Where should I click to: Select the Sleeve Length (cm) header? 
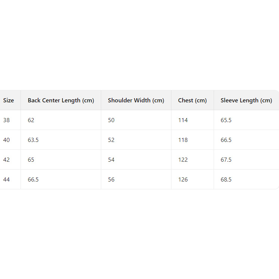[x=246, y=100]
